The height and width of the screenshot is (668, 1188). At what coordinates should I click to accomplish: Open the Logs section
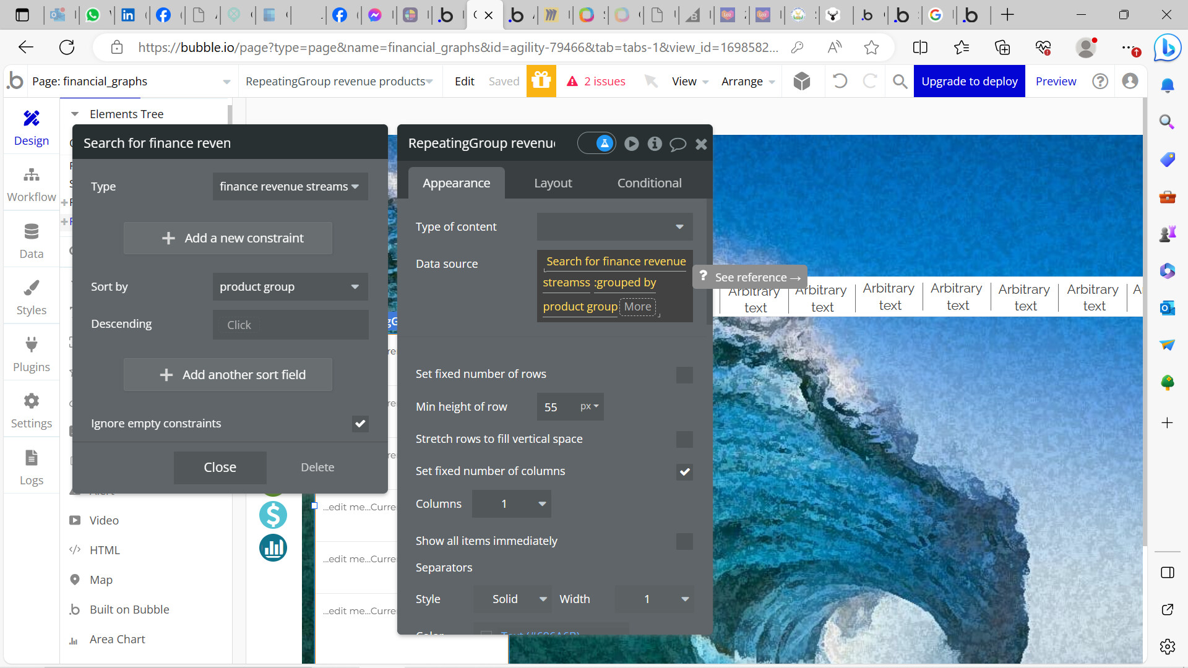[x=31, y=468]
